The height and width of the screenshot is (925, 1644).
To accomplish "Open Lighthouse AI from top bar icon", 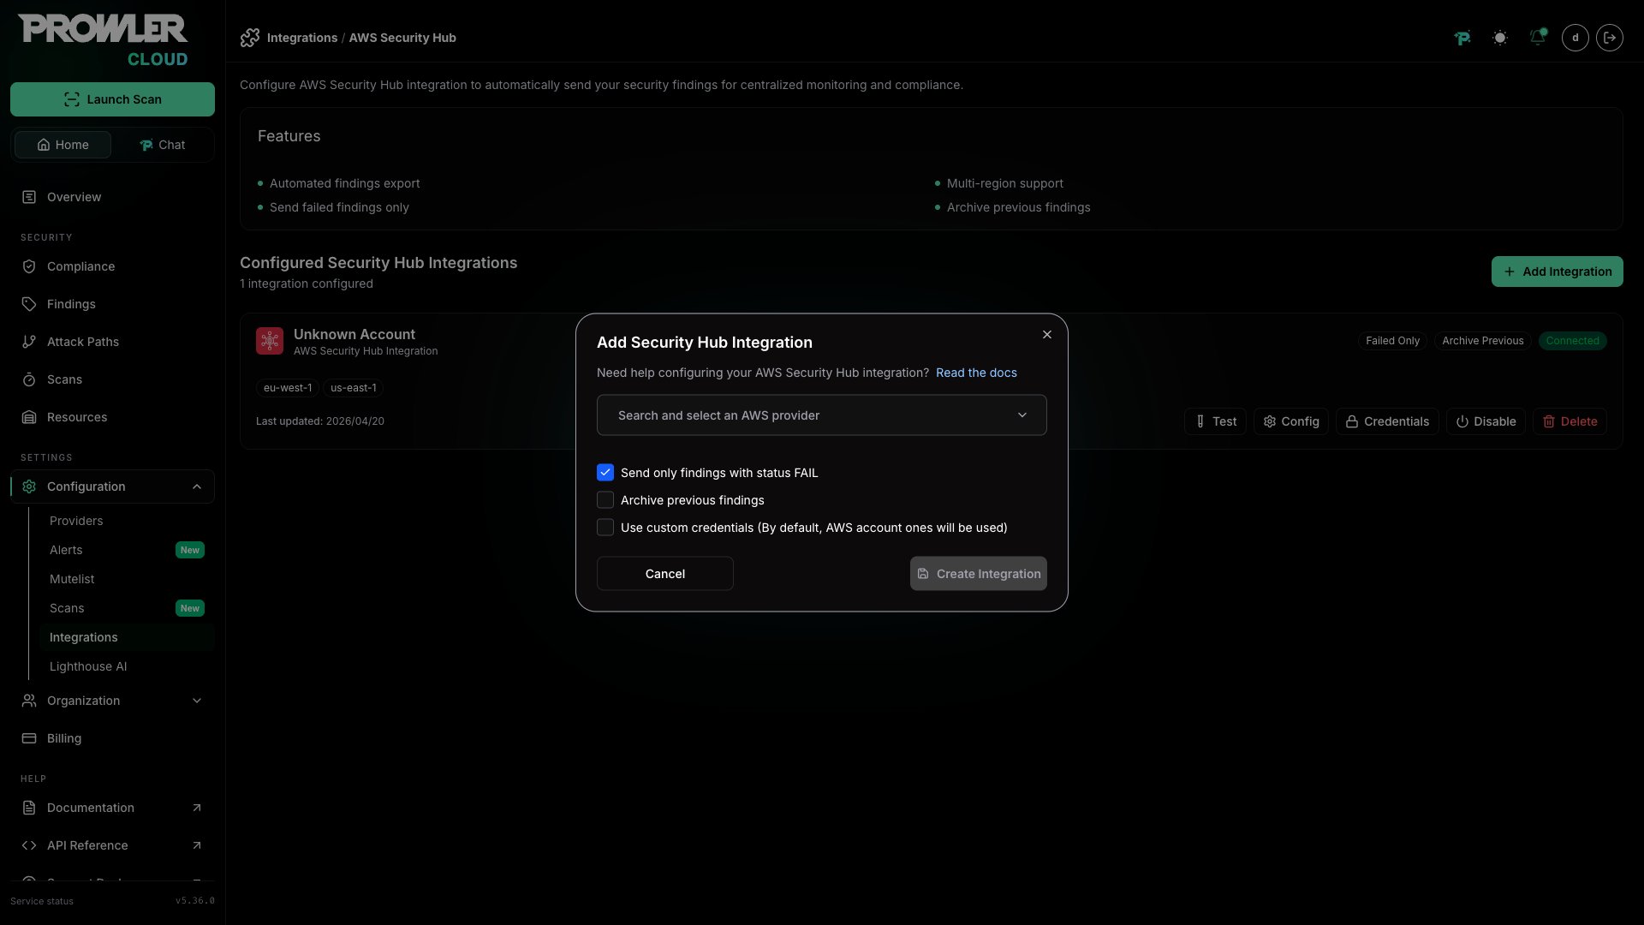I will pyautogui.click(x=1462, y=38).
